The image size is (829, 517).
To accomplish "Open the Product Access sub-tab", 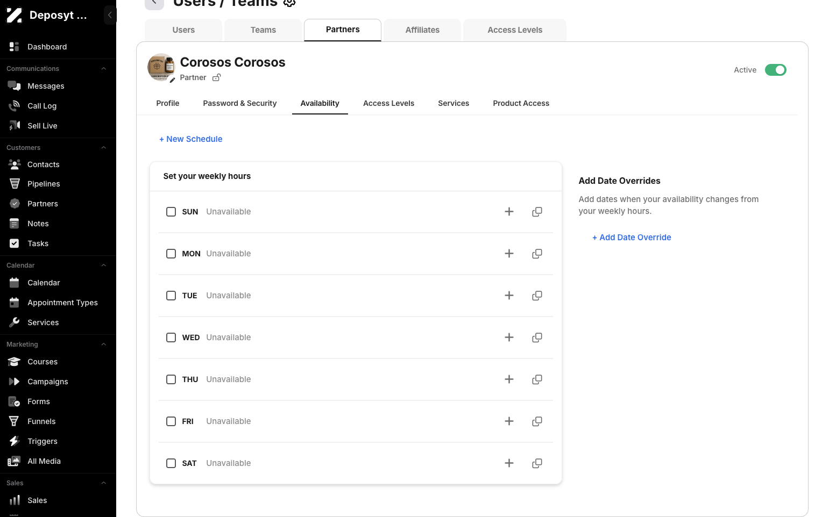I will click(521, 103).
